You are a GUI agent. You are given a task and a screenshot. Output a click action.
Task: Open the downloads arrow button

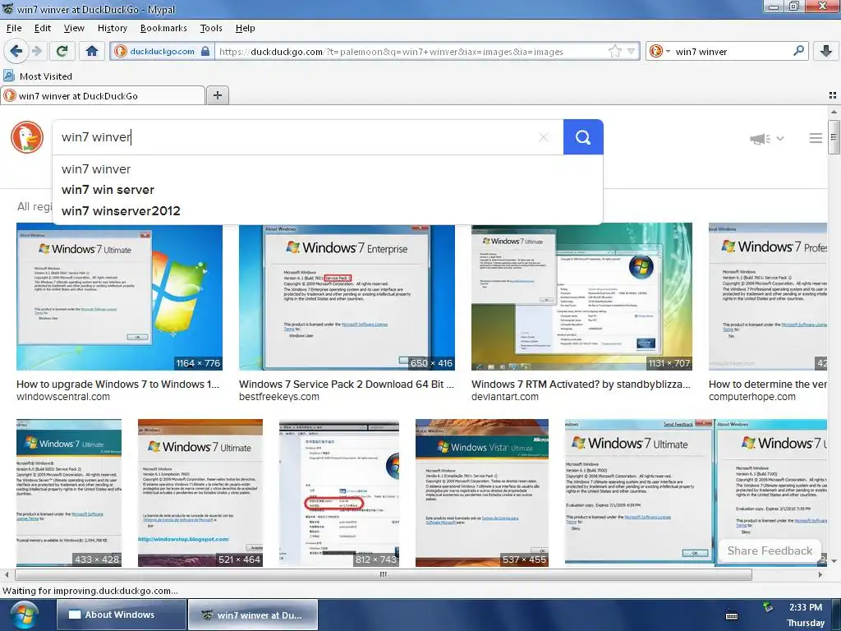pyautogui.click(x=826, y=52)
